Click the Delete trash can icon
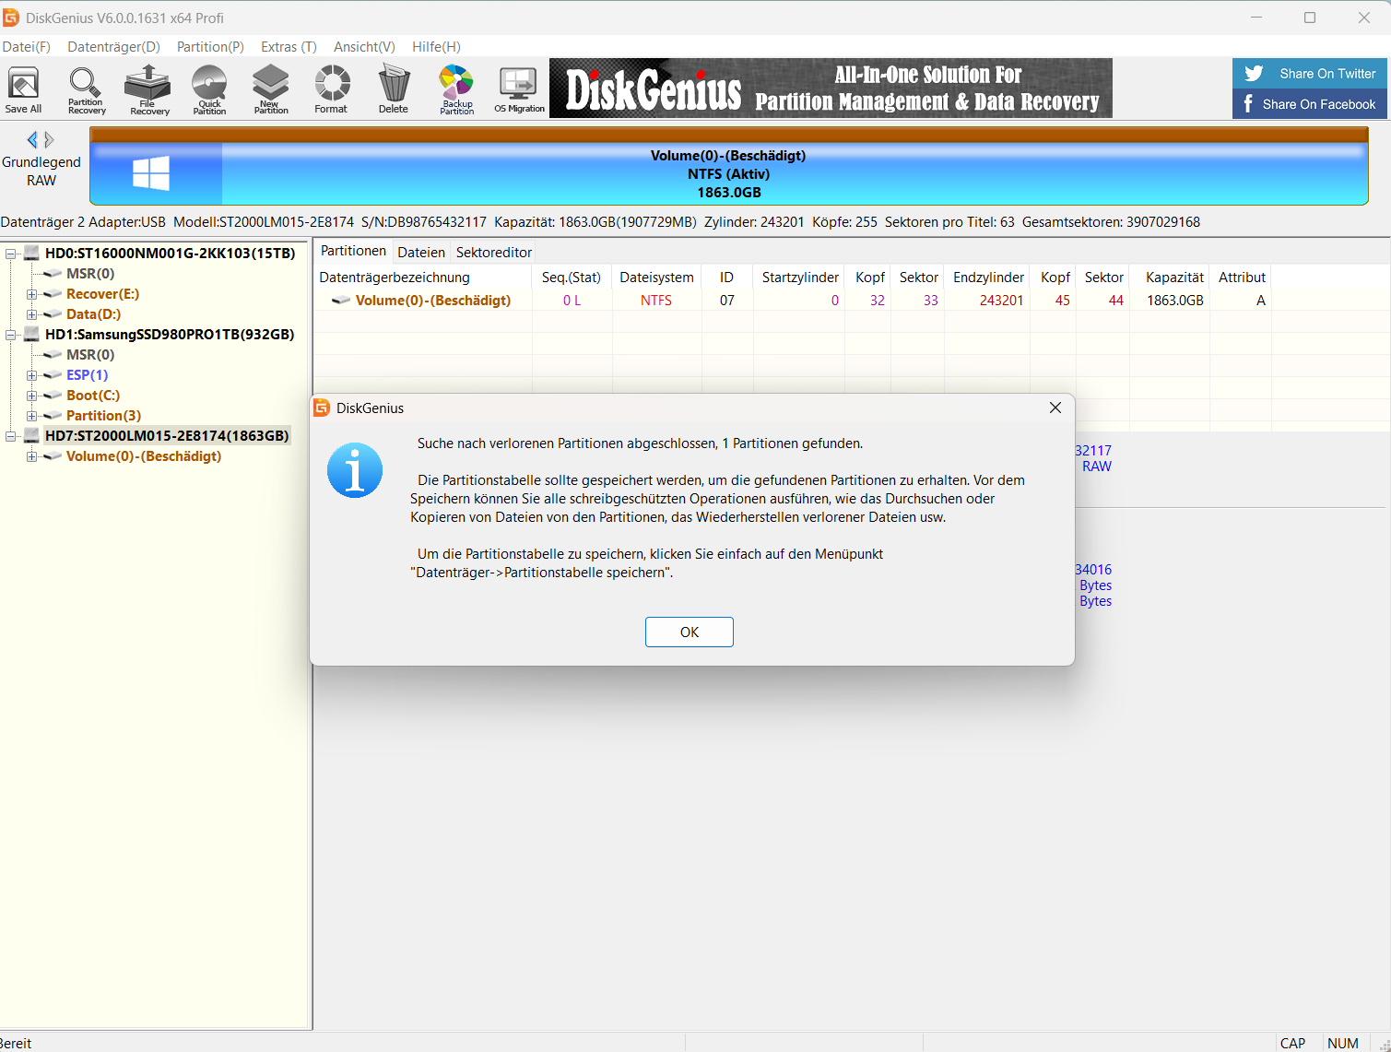 click(x=394, y=90)
